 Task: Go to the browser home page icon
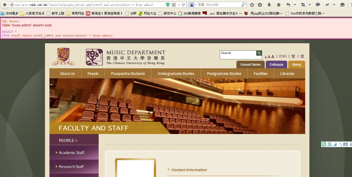279,5
